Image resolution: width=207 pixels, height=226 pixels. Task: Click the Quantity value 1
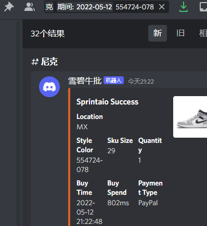tap(139, 160)
